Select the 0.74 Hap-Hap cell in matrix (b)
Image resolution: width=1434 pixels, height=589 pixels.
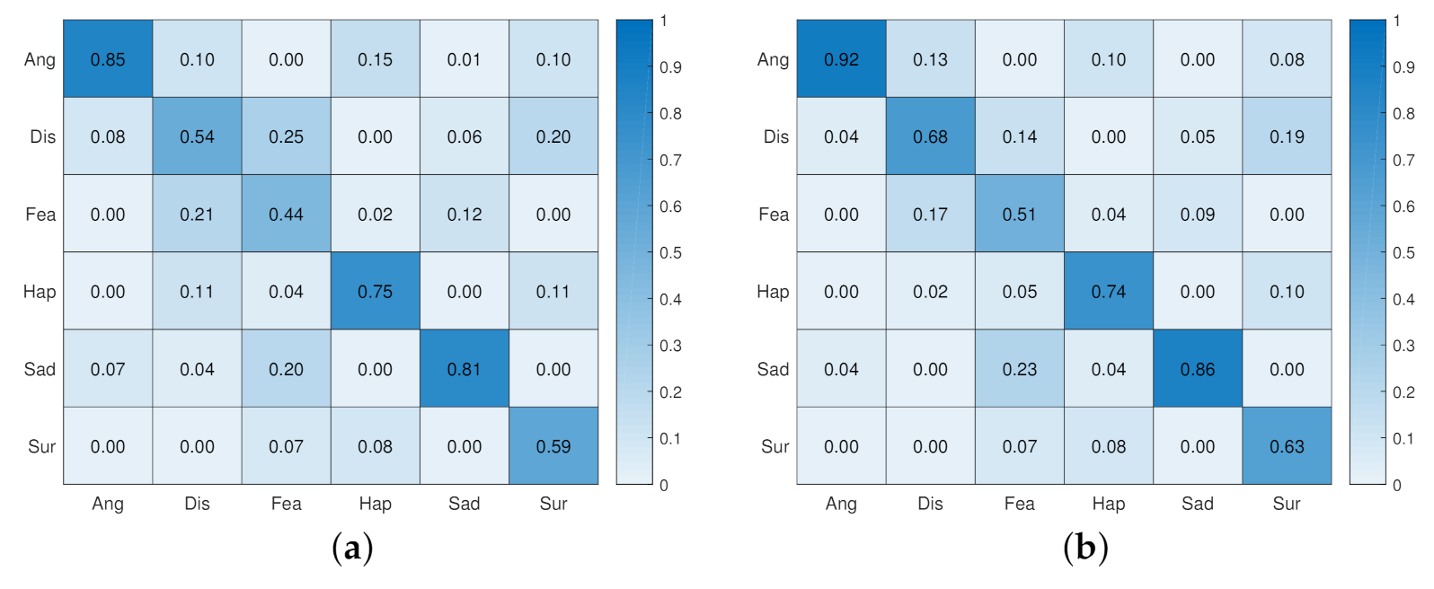tap(1109, 291)
